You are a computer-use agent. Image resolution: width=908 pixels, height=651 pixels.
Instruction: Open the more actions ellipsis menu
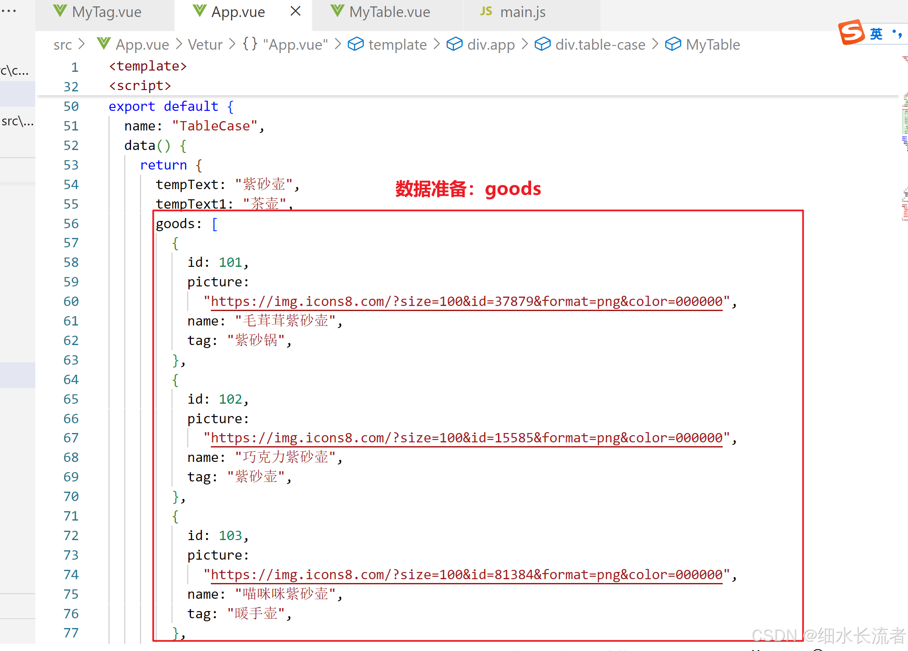[9, 11]
